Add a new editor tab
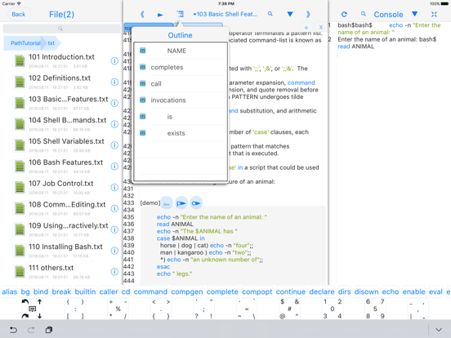The height and width of the screenshot is (338, 451). (306, 28)
